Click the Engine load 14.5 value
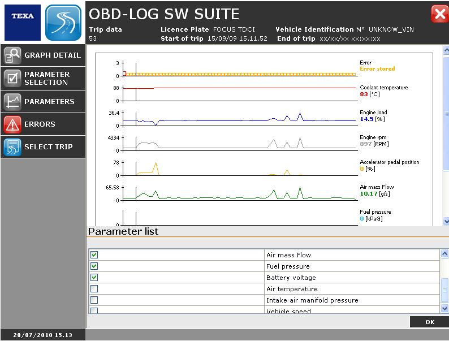The width and height of the screenshot is (449, 341). pyautogui.click(x=366, y=119)
